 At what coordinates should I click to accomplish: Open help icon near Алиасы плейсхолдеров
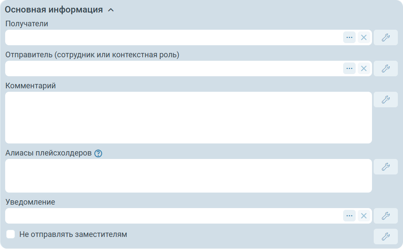click(x=98, y=153)
